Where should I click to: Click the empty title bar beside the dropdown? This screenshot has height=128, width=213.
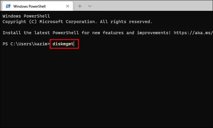click(x=152, y=6)
